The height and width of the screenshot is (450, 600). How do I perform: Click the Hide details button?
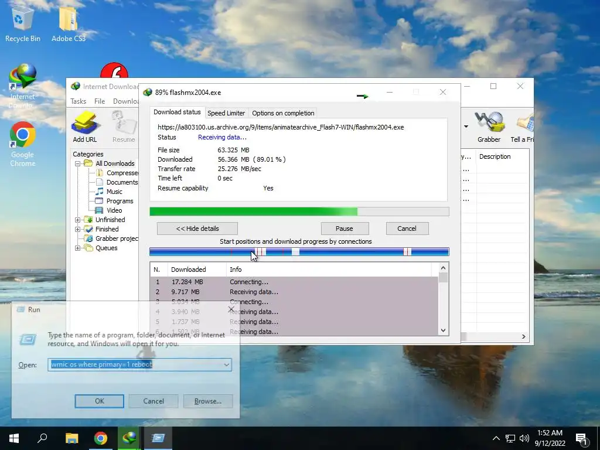[x=197, y=229]
